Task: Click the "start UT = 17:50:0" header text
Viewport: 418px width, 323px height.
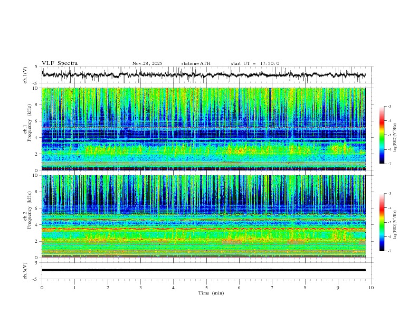Action: point(255,63)
